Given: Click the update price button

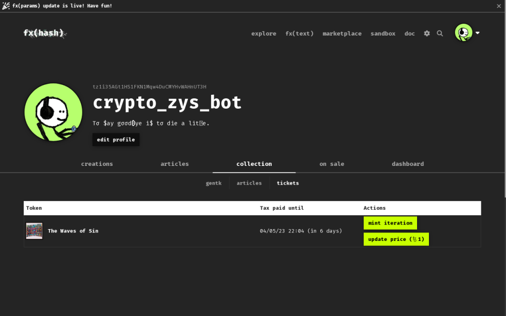Looking at the screenshot, I should pyautogui.click(x=396, y=239).
